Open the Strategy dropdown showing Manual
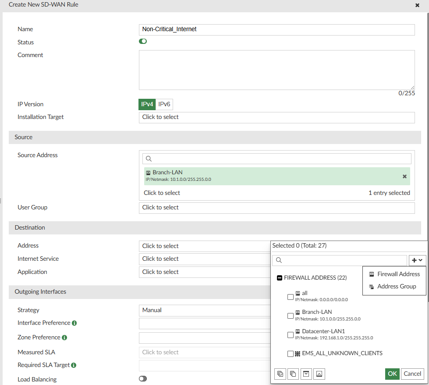This screenshot has height=385, width=429. click(x=205, y=310)
